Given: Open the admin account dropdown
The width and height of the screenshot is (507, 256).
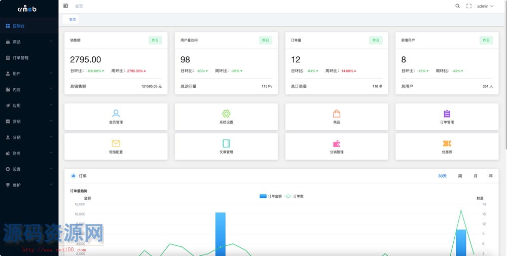Looking at the screenshot, I should (x=485, y=6).
